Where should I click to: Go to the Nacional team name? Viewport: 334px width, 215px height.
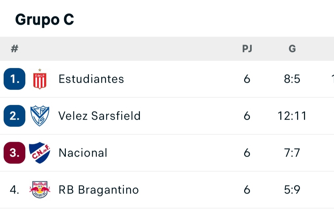click(x=83, y=153)
